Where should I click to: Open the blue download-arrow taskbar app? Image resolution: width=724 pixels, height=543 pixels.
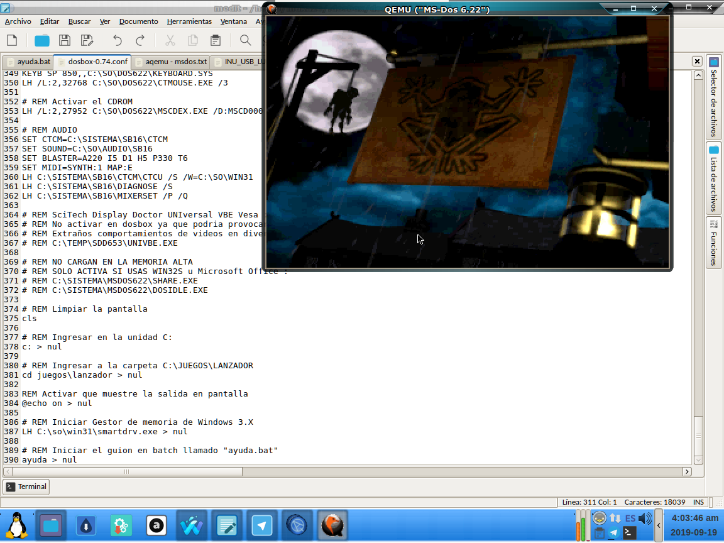click(86, 525)
